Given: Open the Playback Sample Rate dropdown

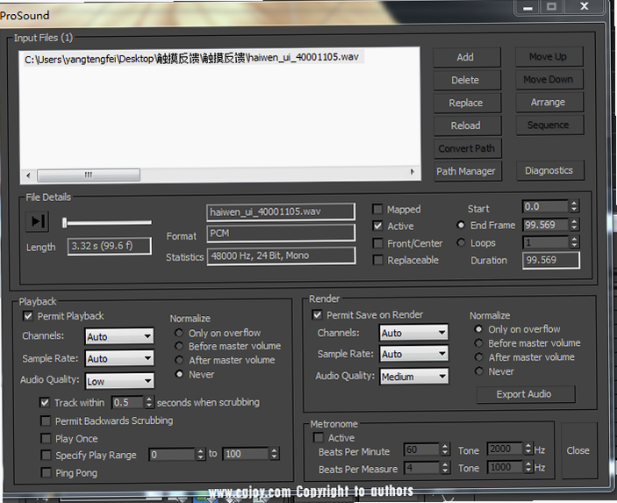Looking at the screenshot, I should (x=119, y=358).
